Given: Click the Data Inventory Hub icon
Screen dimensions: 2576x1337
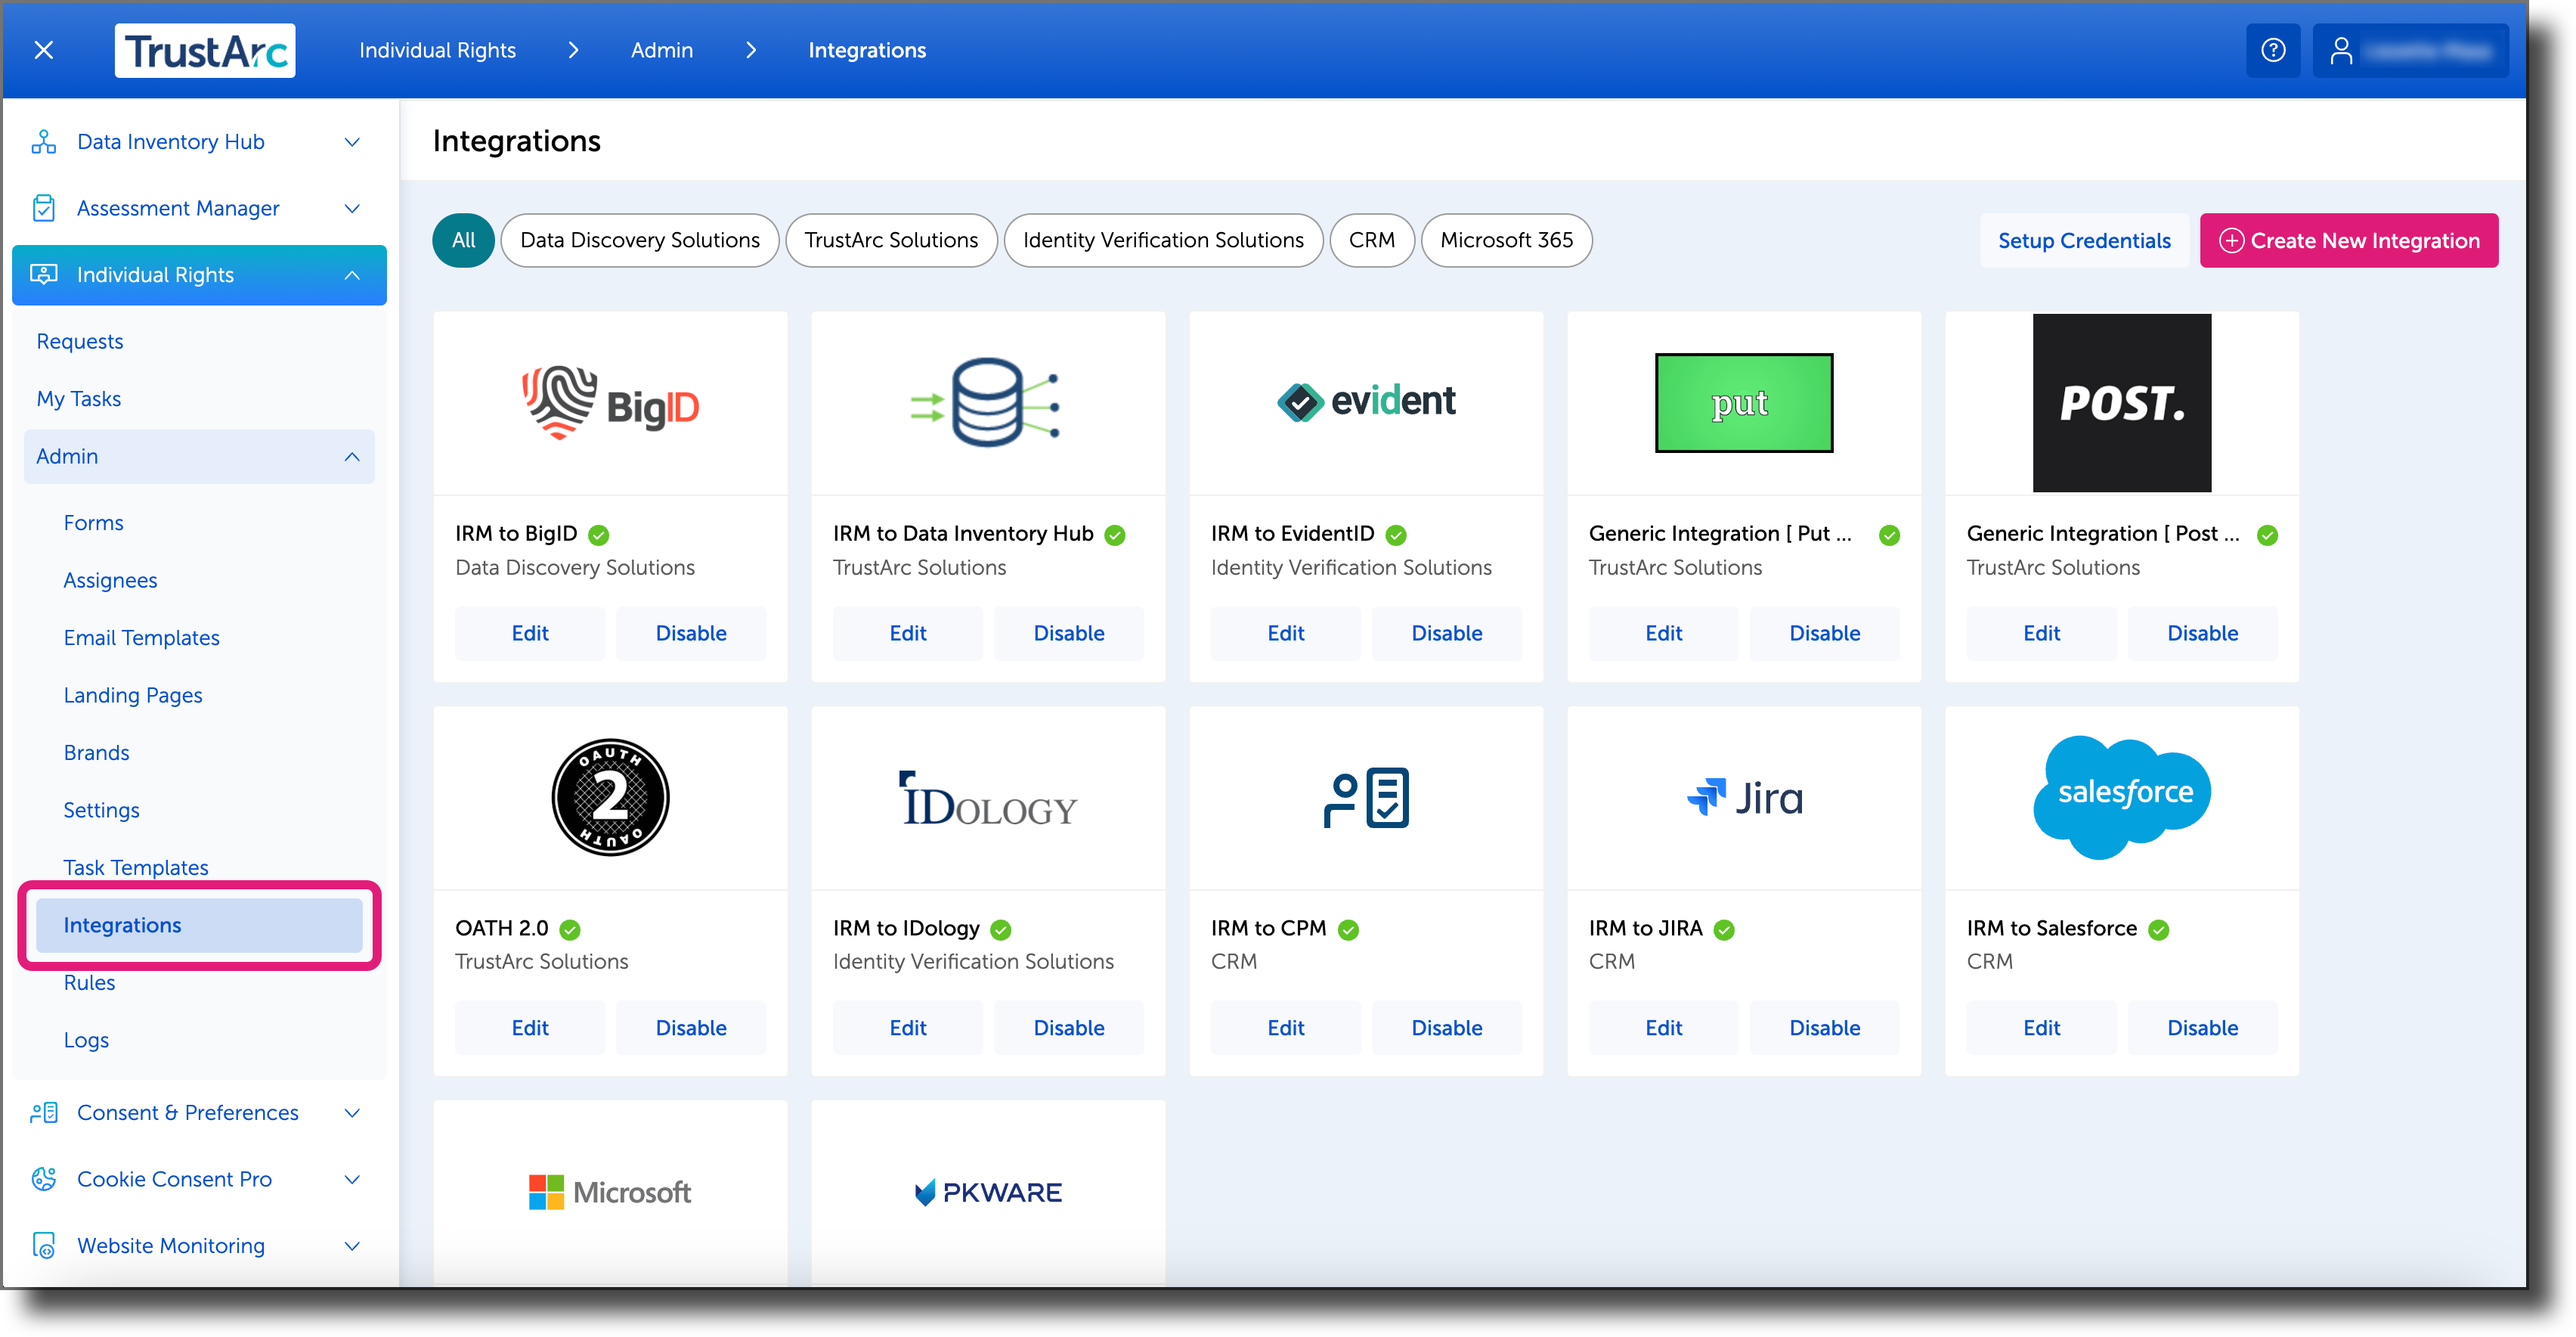Looking at the screenshot, I should pos(44,141).
